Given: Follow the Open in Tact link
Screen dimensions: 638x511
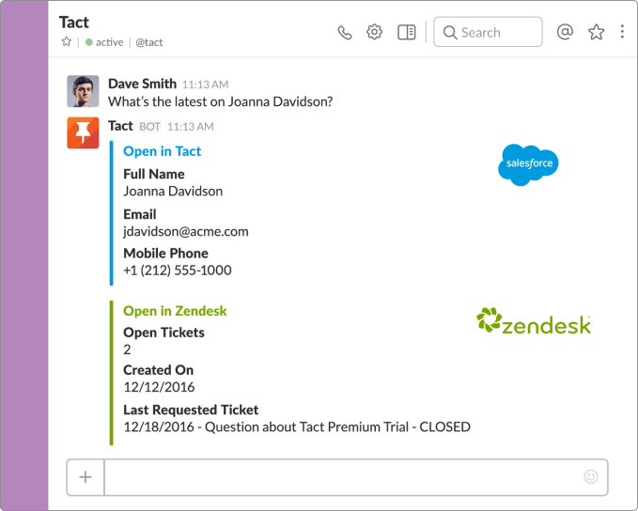Looking at the screenshot, I should click(x=162, y=151).
